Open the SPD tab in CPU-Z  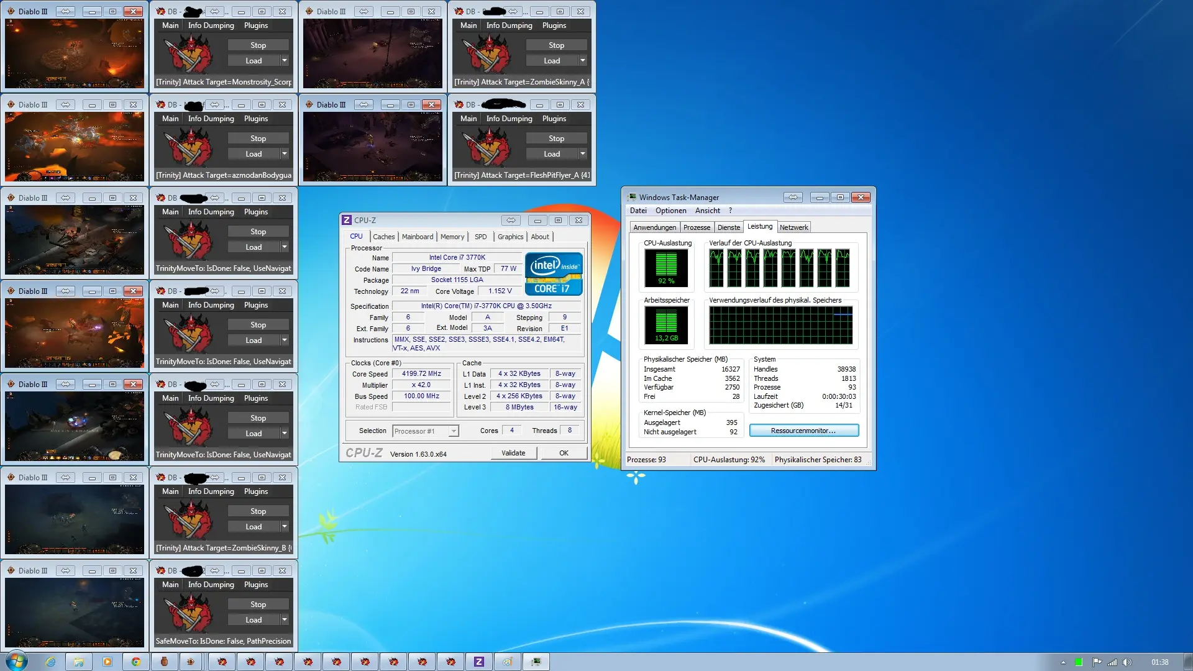click(x=480, y=237)
